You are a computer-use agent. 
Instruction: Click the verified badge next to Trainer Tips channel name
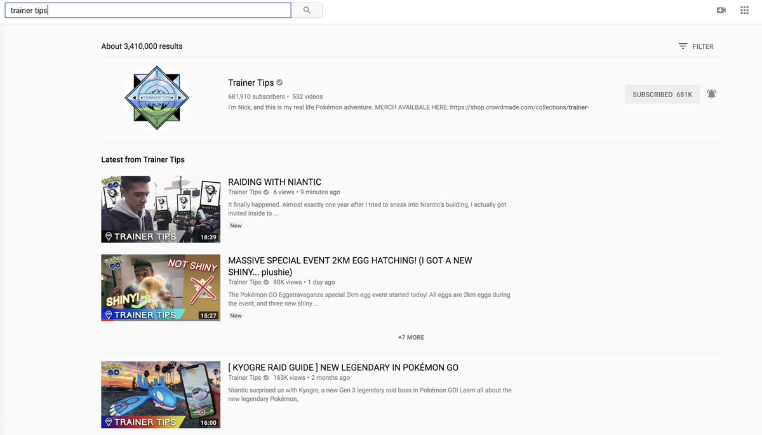(279, 83)
